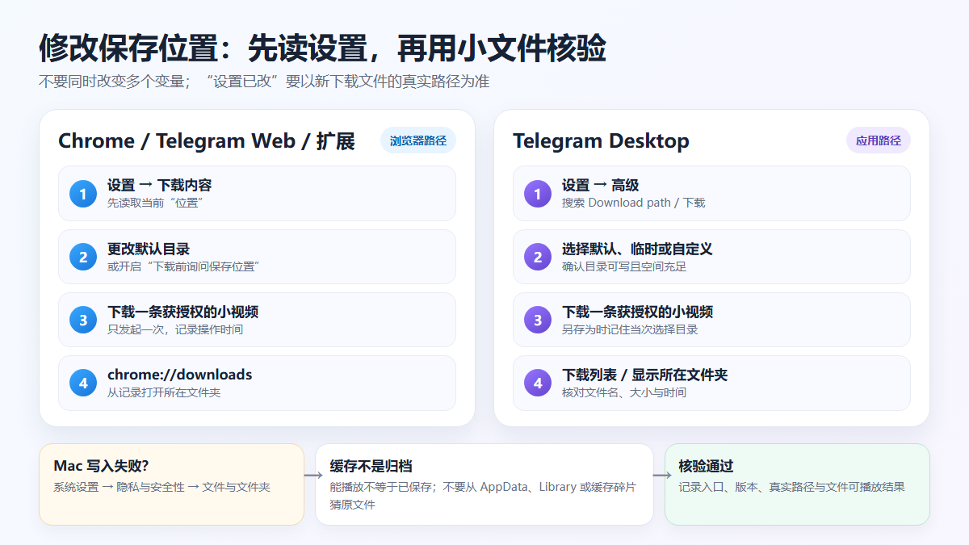Select the 浏览器路径 badge
The height and width of the screenshot is (545, 969).
pyautogui.click(x=418, y=140)
